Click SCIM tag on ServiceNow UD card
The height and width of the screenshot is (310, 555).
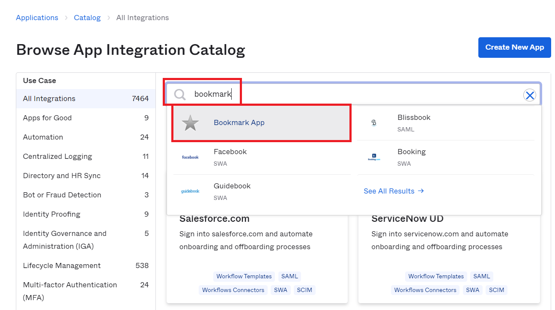496,290
